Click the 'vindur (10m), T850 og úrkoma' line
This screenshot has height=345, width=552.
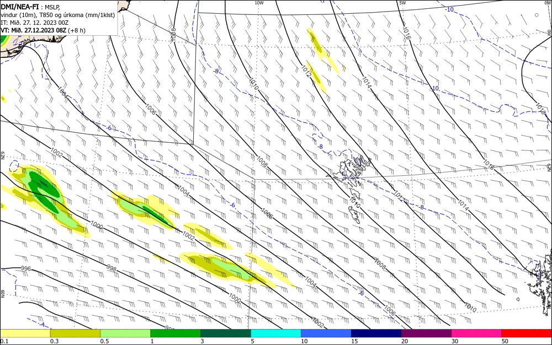pos(58,15)
